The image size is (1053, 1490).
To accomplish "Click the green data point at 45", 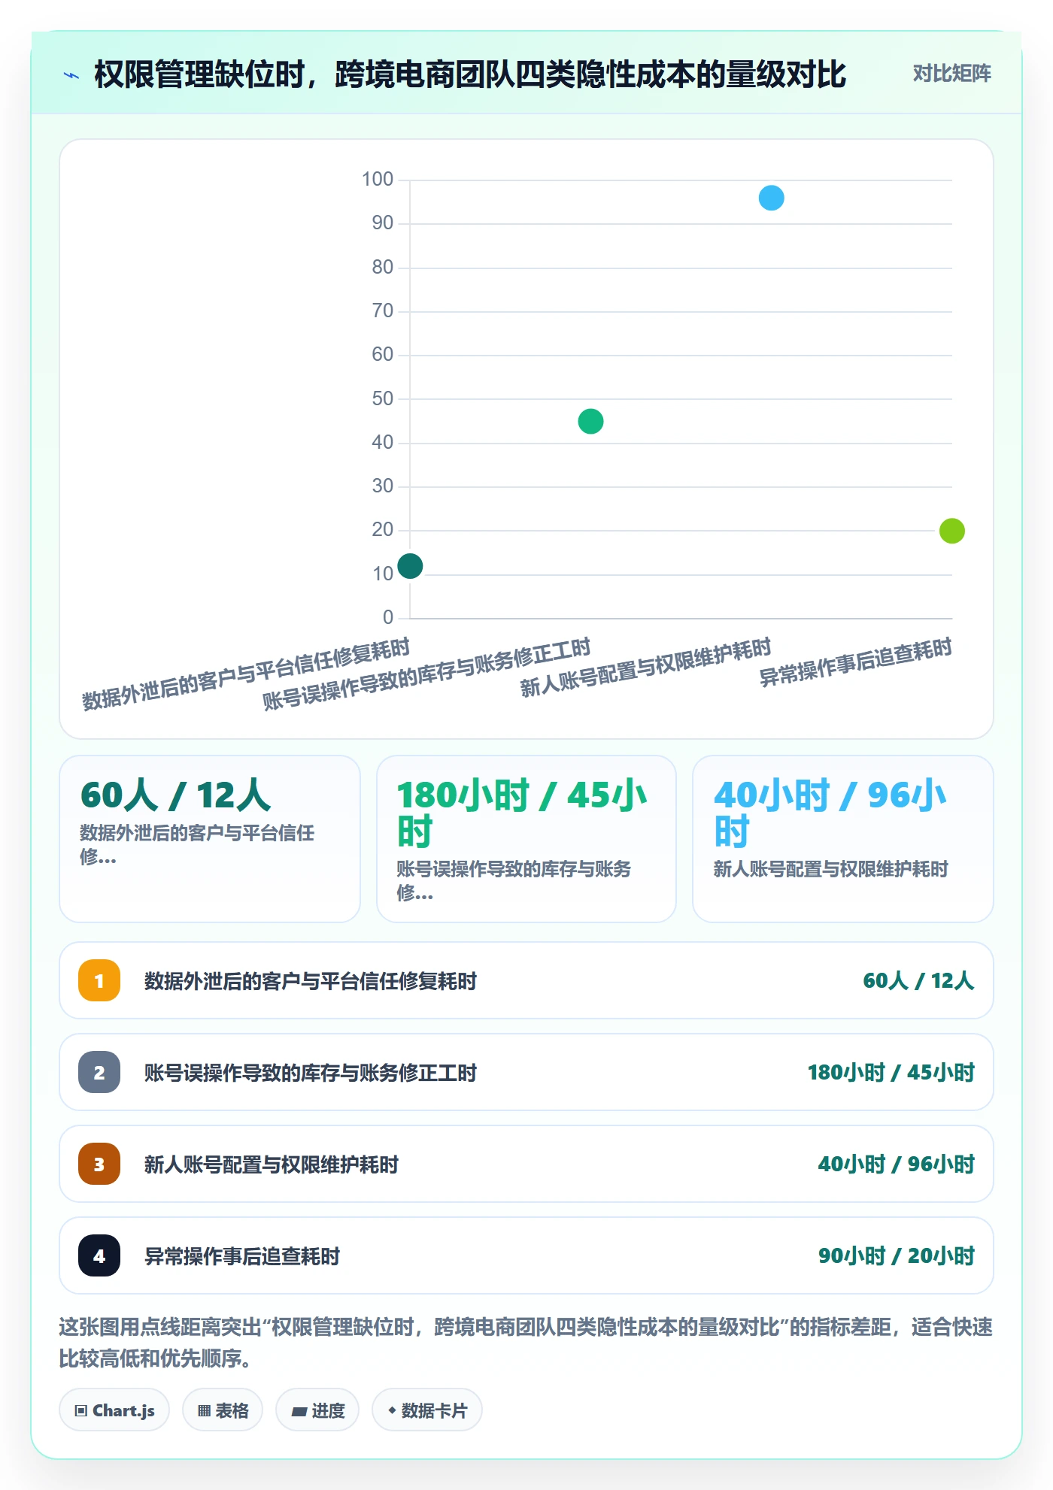I will pyautogui.click(x=590, y=422).
